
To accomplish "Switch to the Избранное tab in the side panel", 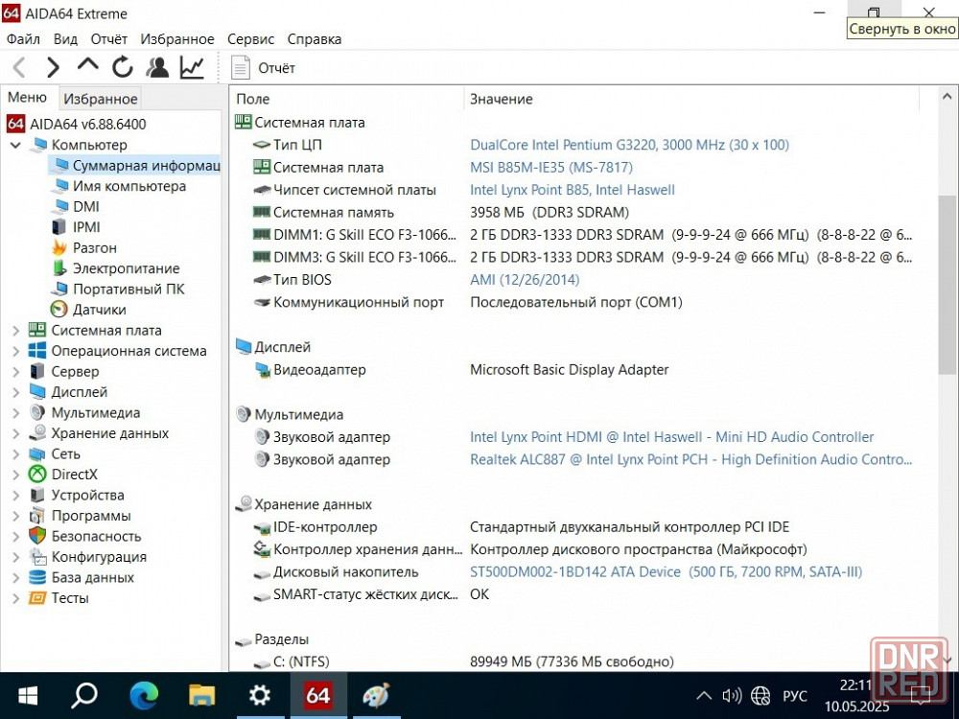I will pos(101,99).
